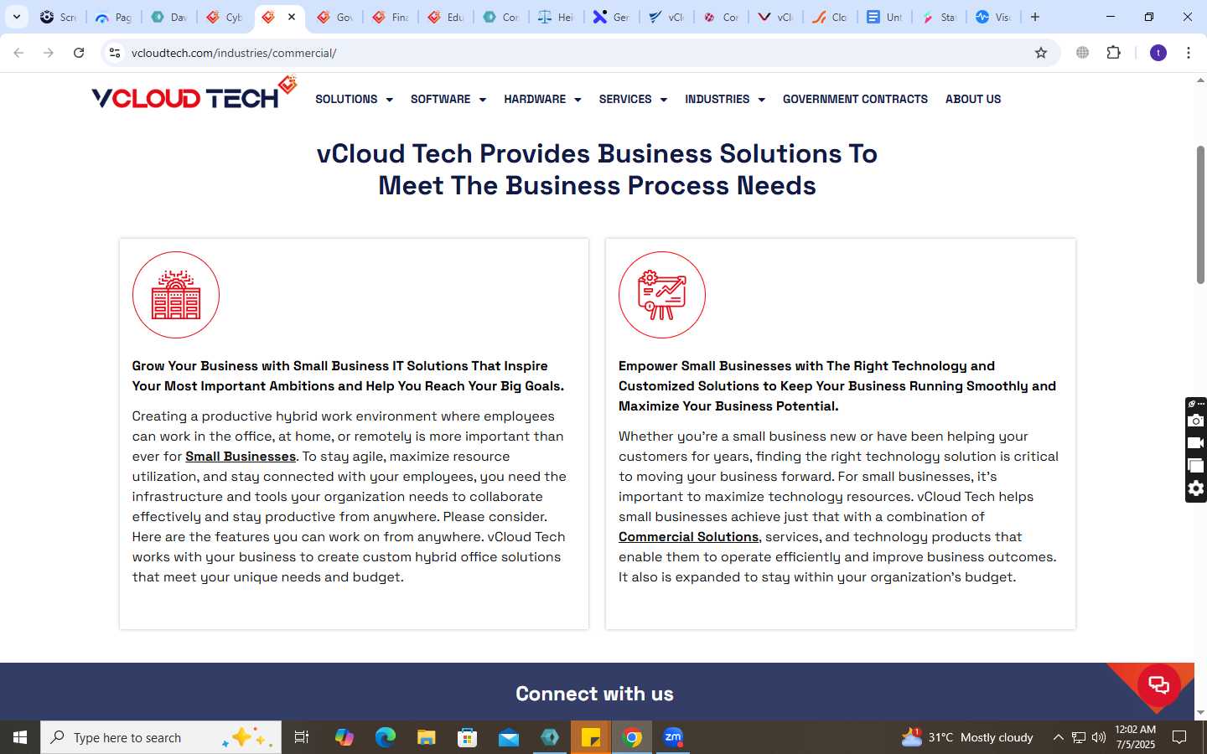Open the Windows notification center
This screenshot has height=754, width=1207.
[1179, 737]
